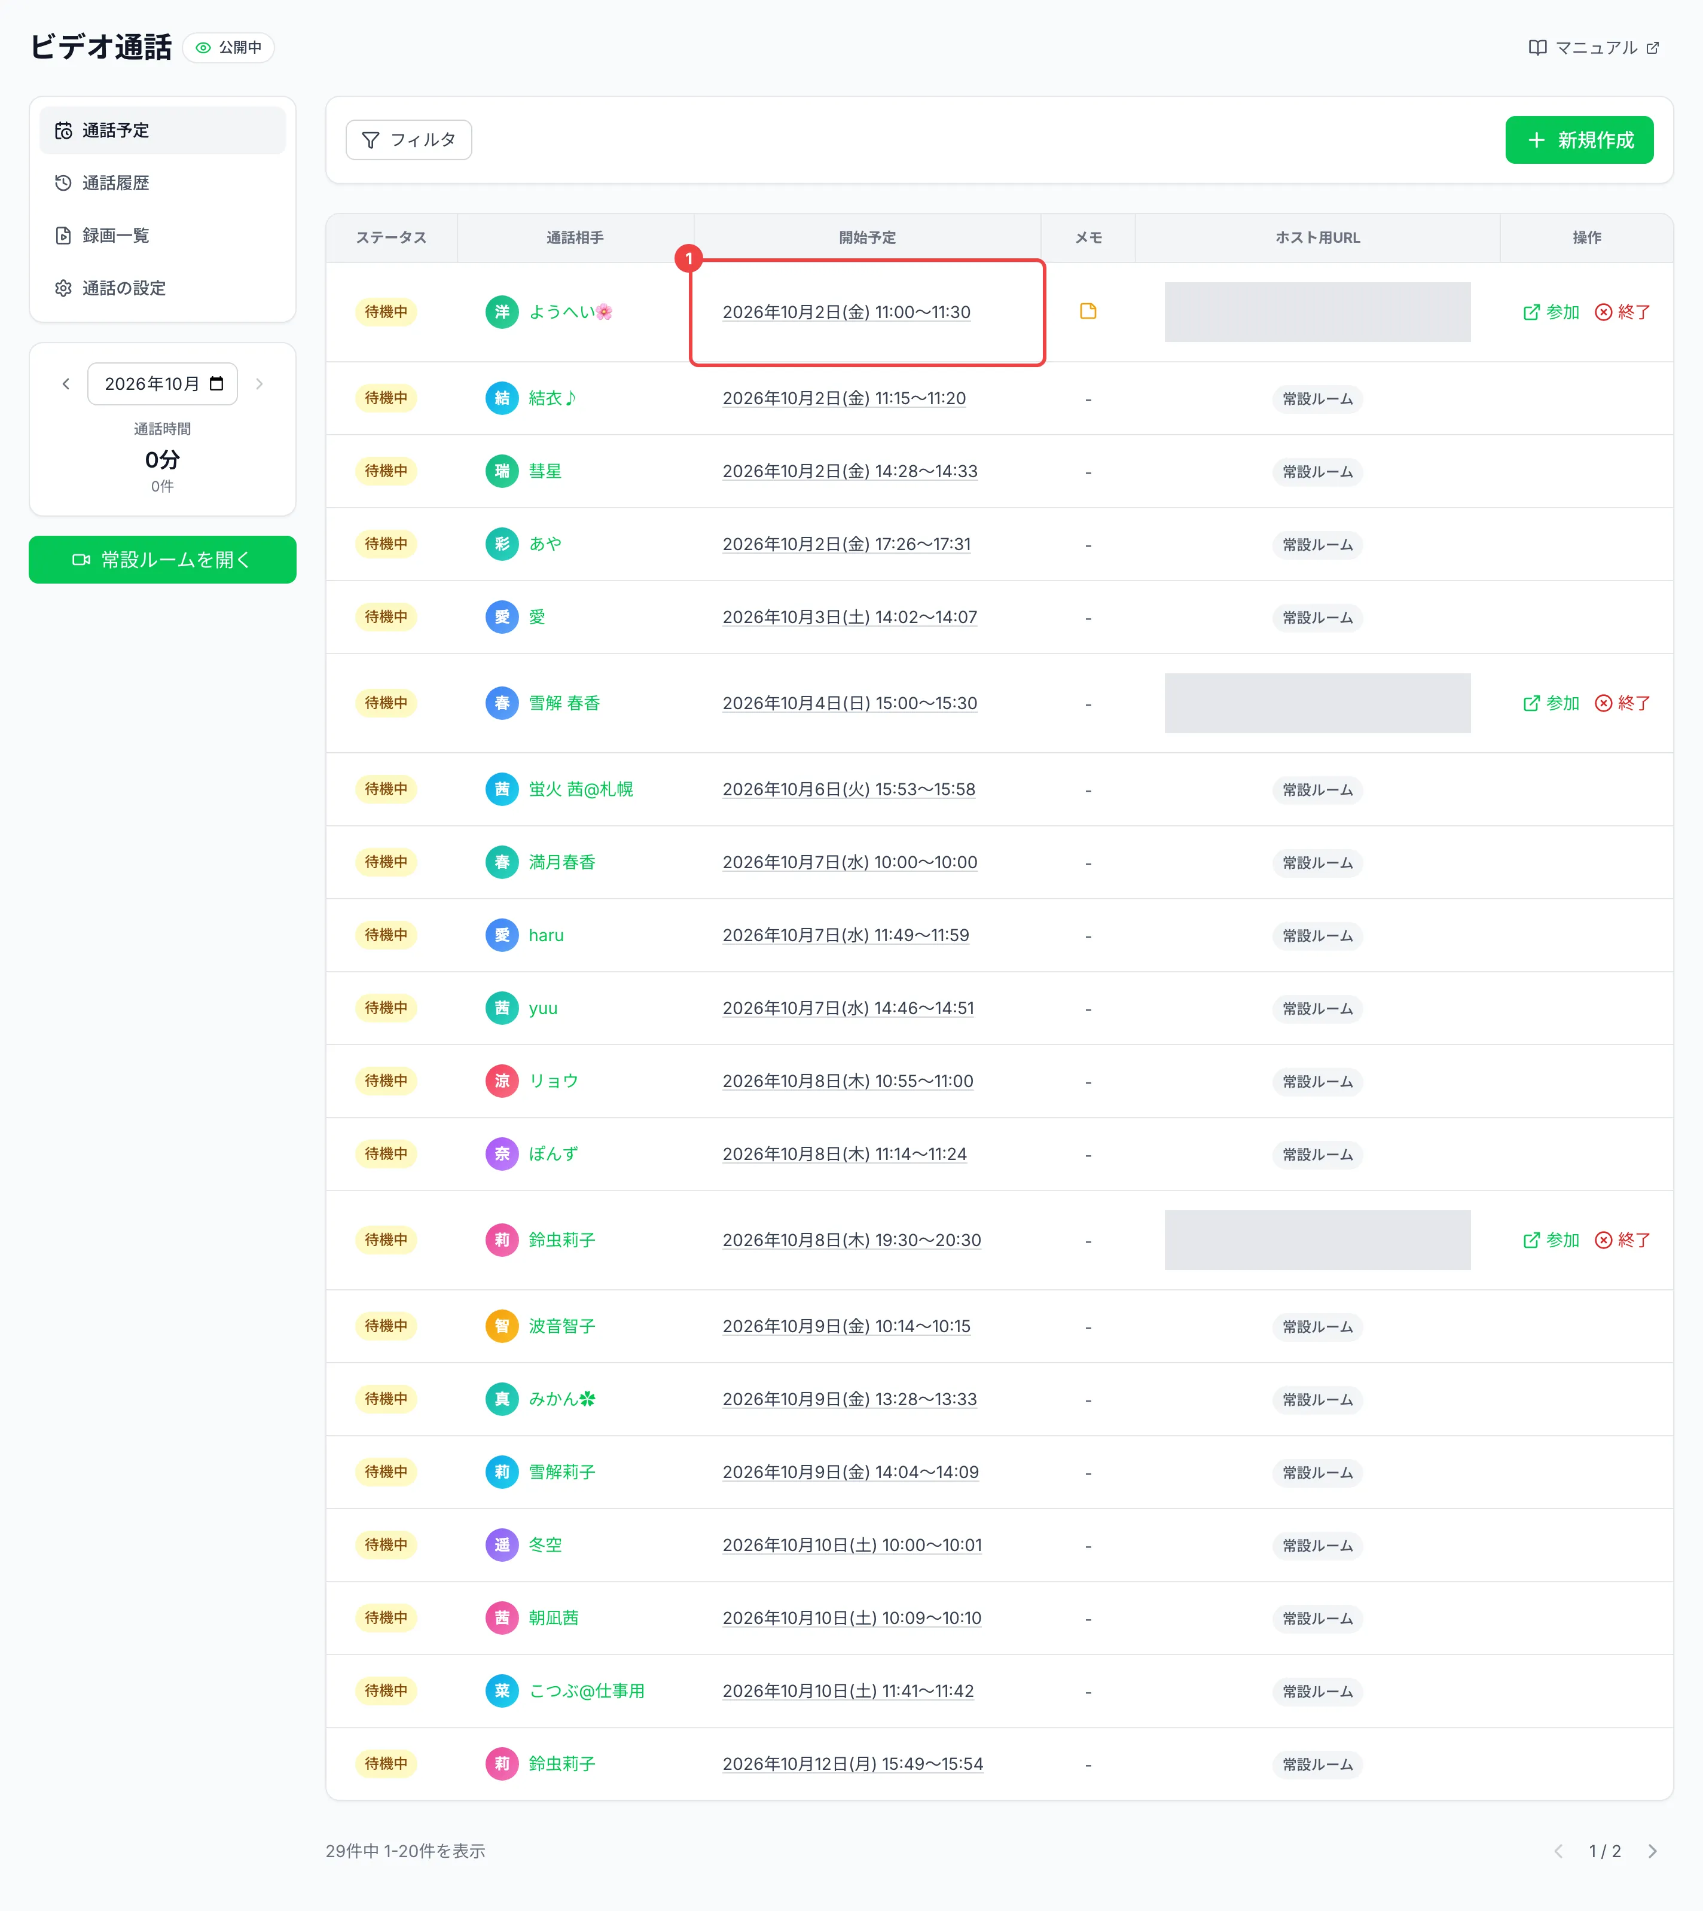Open the 通話履歴 sidebar menu
Screen dimensions: 1703x1911
[162, 182]
